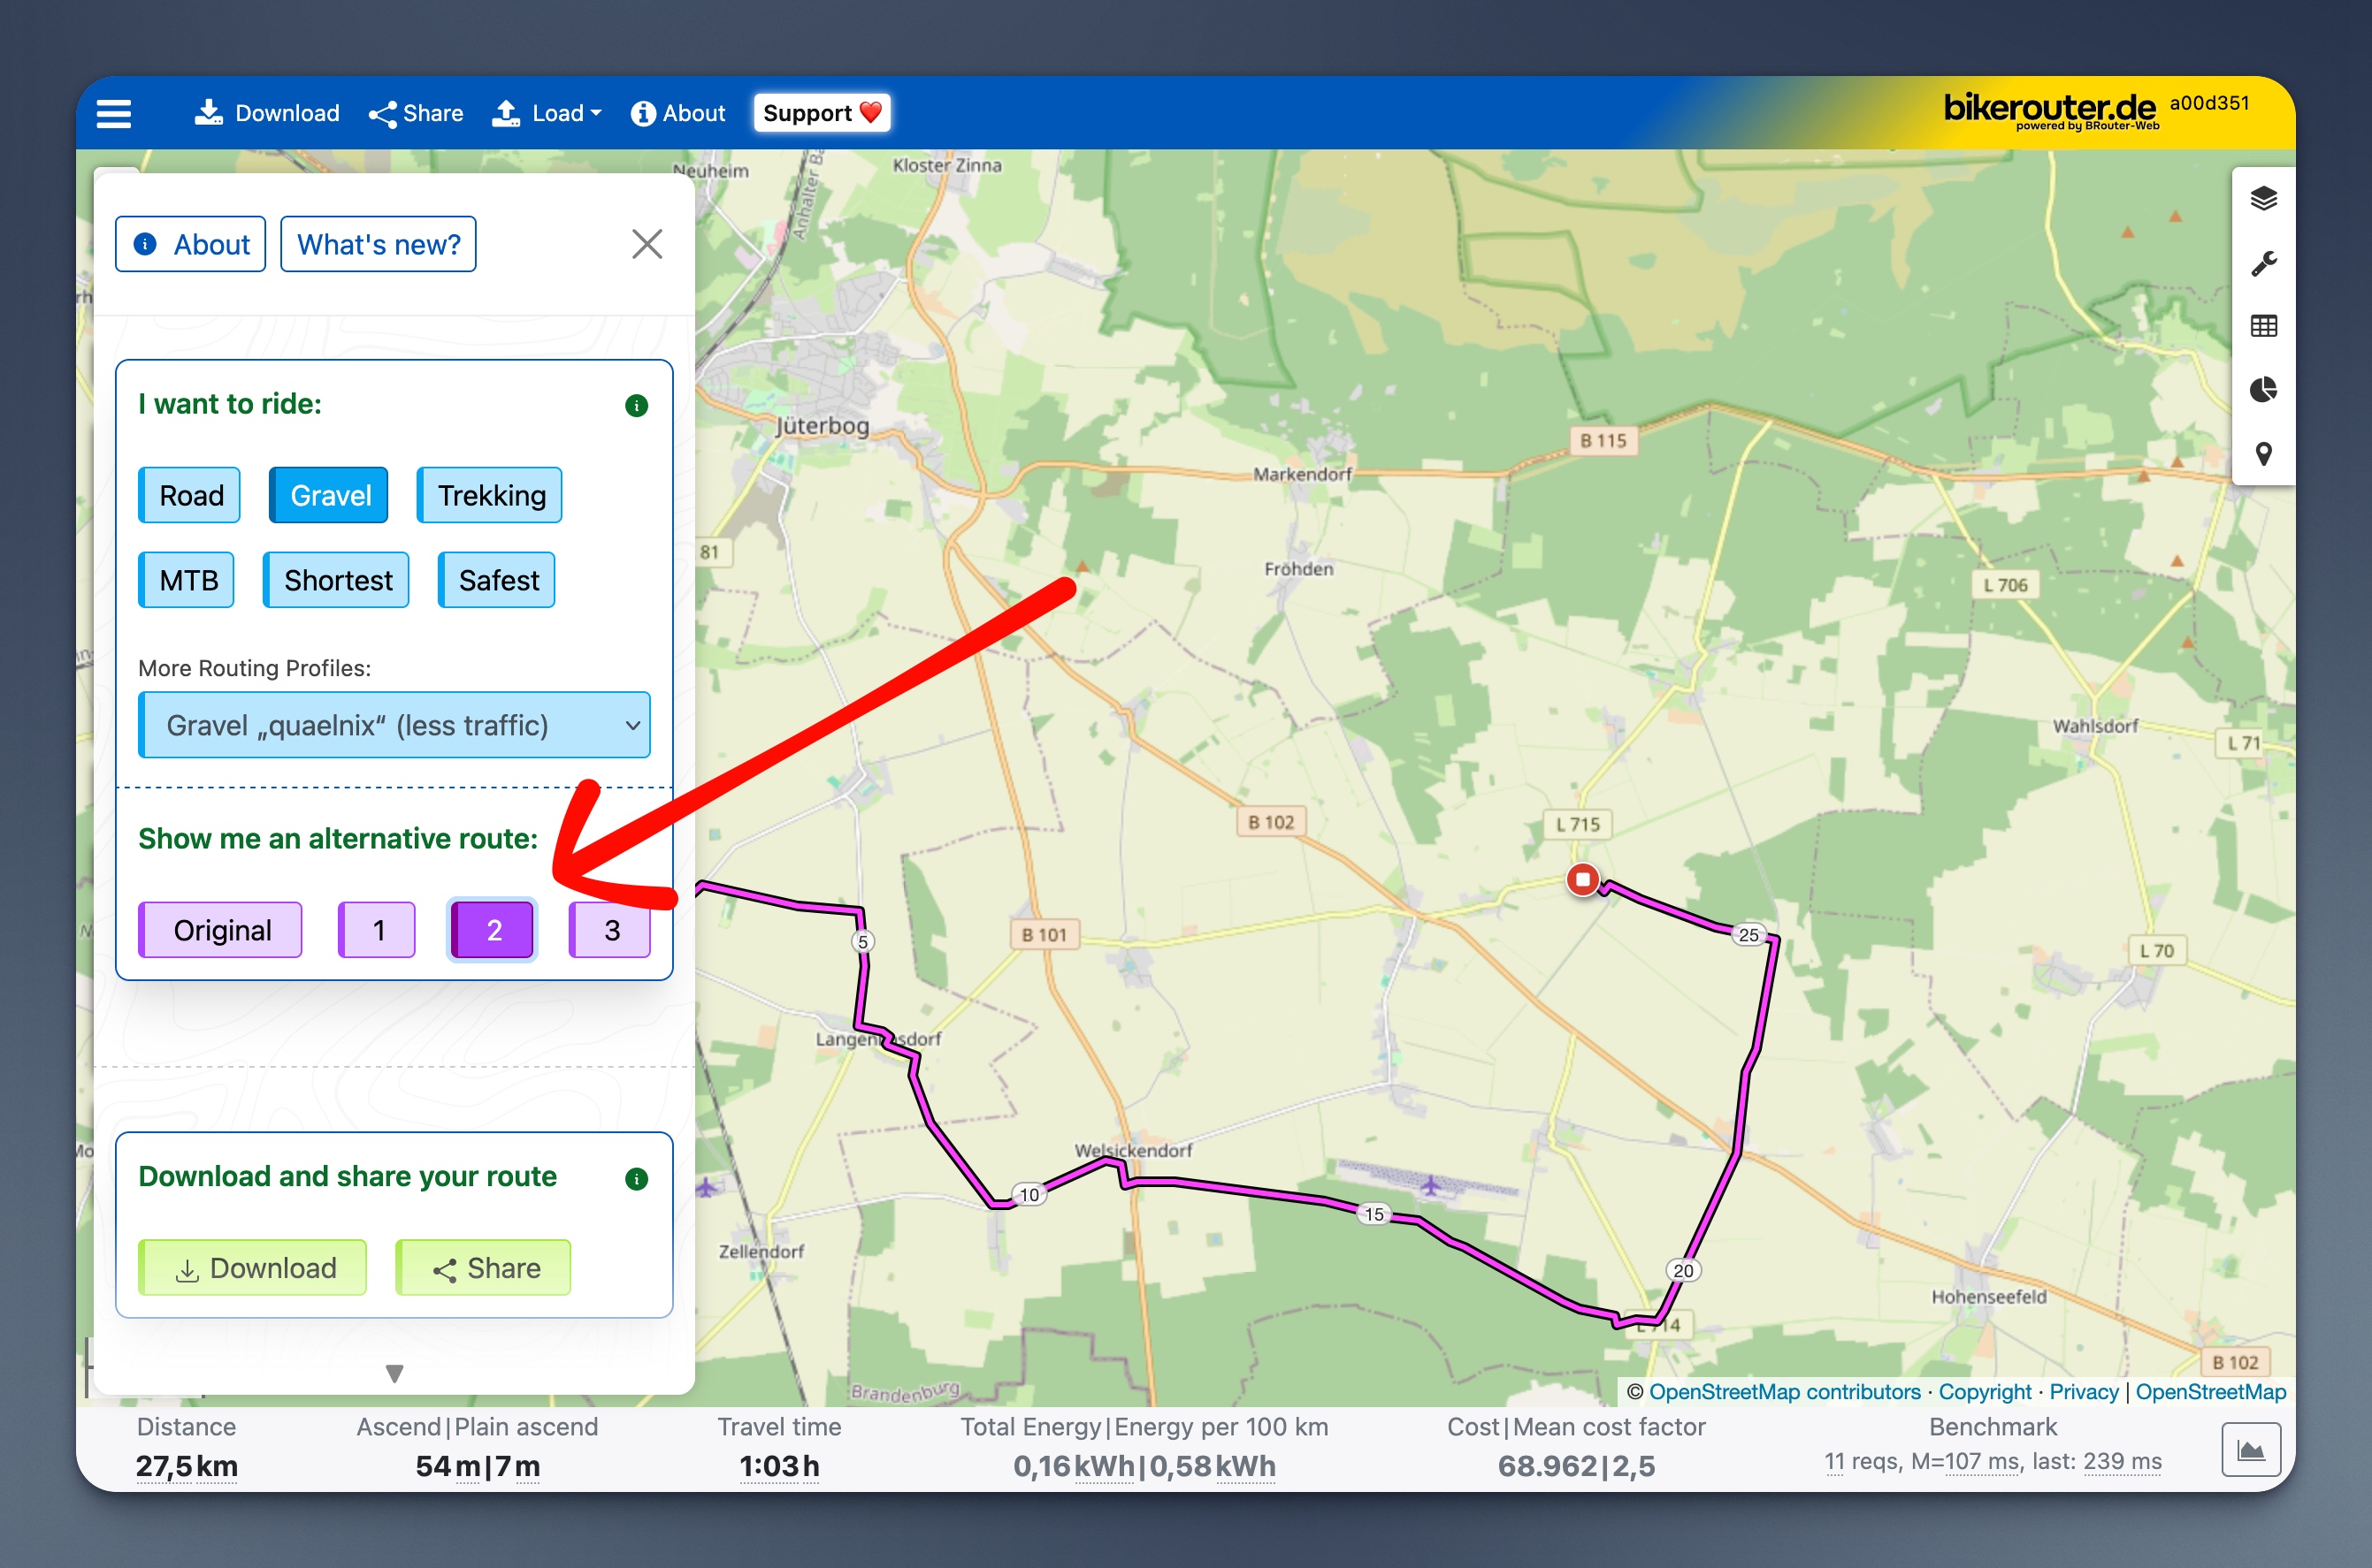
Task: Expand the Load menu in the top bar
Action: [547, 113]
